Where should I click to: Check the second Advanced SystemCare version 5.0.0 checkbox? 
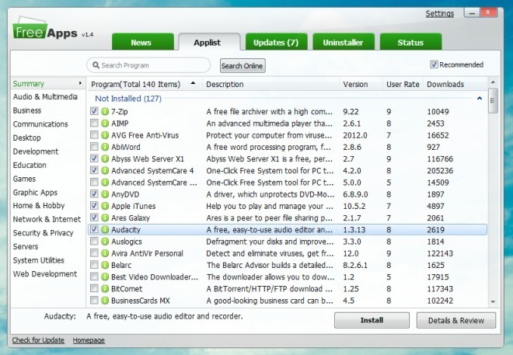coord(94,182)
